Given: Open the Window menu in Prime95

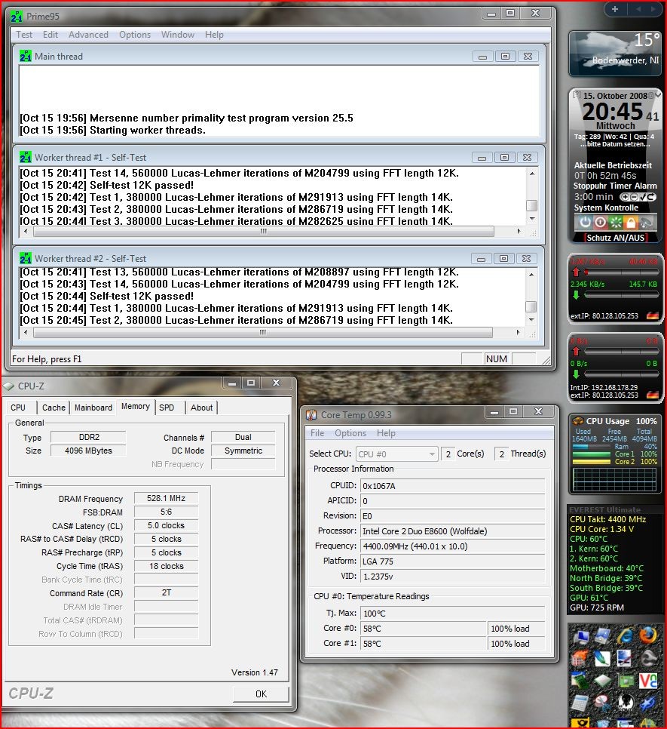Looking at the screenshot, I should coord(178,35).
